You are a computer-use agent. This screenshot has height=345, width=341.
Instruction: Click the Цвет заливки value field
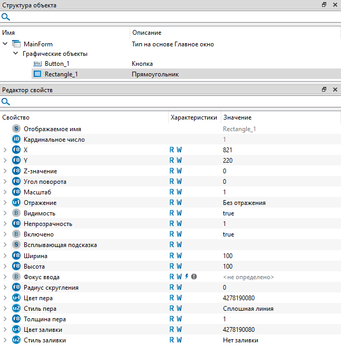pos(239,330)
